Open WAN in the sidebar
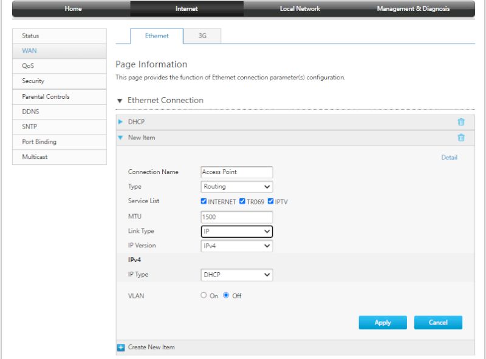 coord(59,51)
